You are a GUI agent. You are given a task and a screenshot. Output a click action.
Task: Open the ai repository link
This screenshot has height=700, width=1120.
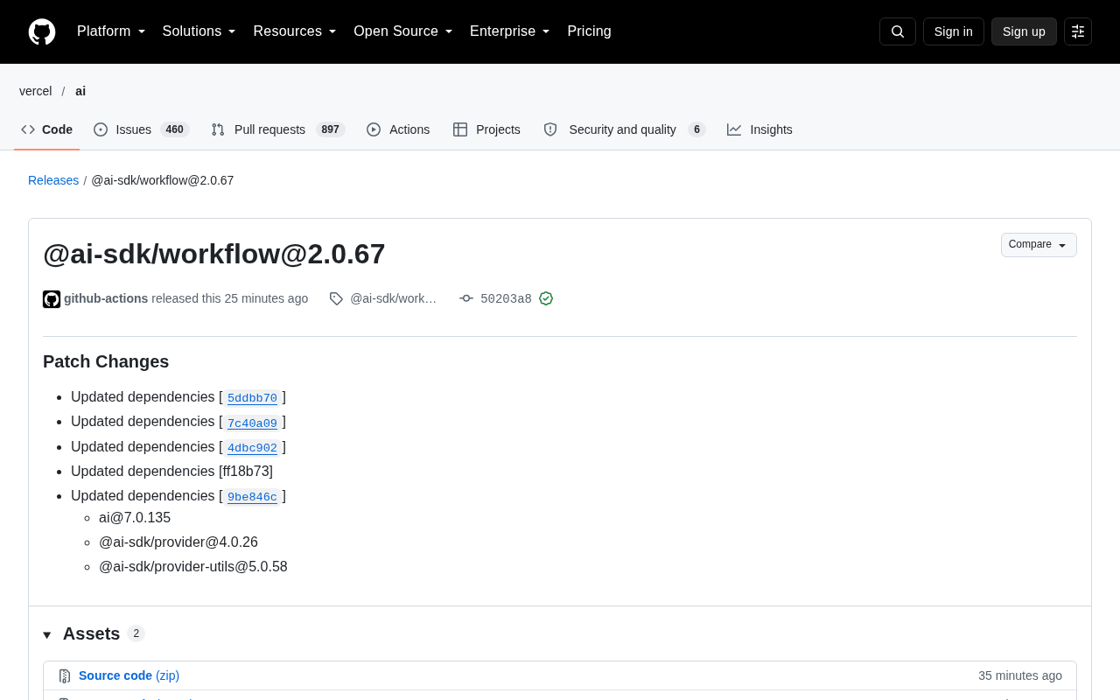[x=80, y=91]
